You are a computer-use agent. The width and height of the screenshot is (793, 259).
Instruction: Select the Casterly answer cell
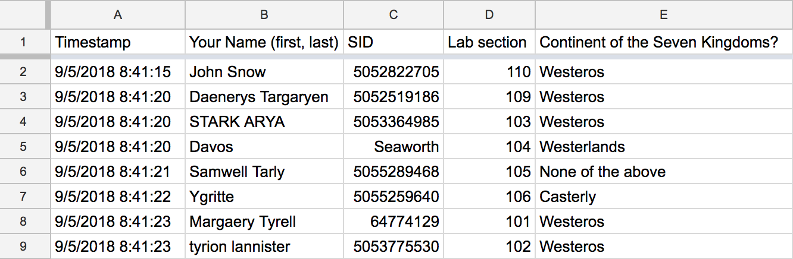(664, 197)
